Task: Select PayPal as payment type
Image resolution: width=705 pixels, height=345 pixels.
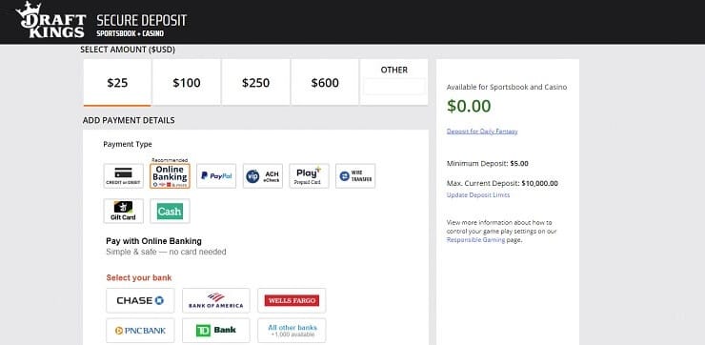Action: [216, 176]
